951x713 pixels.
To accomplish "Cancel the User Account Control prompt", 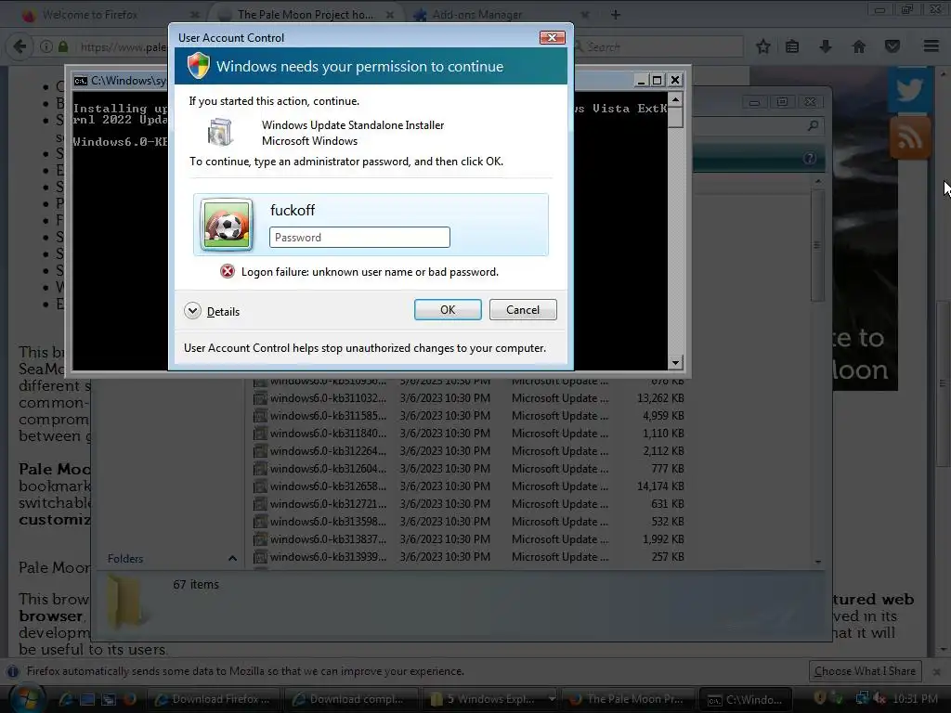I will pos(523,310).
